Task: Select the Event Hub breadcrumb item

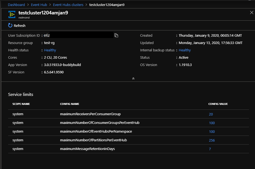Action: click(x=39, y=4)
